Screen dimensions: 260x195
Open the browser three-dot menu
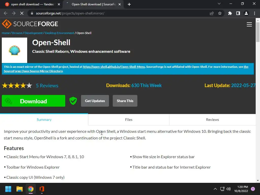(254, 13)
